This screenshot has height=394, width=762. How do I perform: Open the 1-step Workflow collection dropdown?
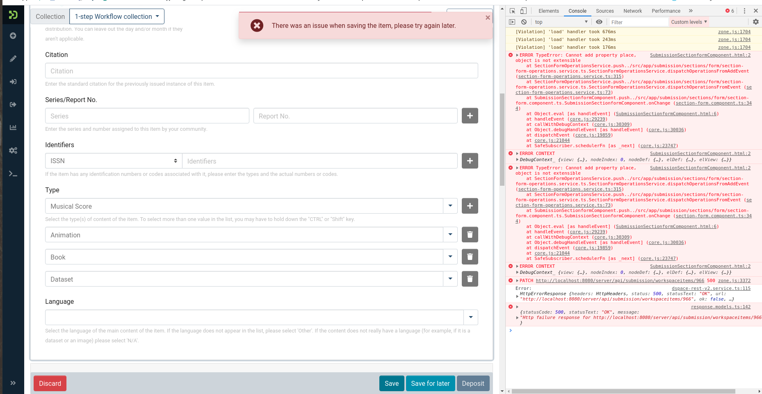117,16
